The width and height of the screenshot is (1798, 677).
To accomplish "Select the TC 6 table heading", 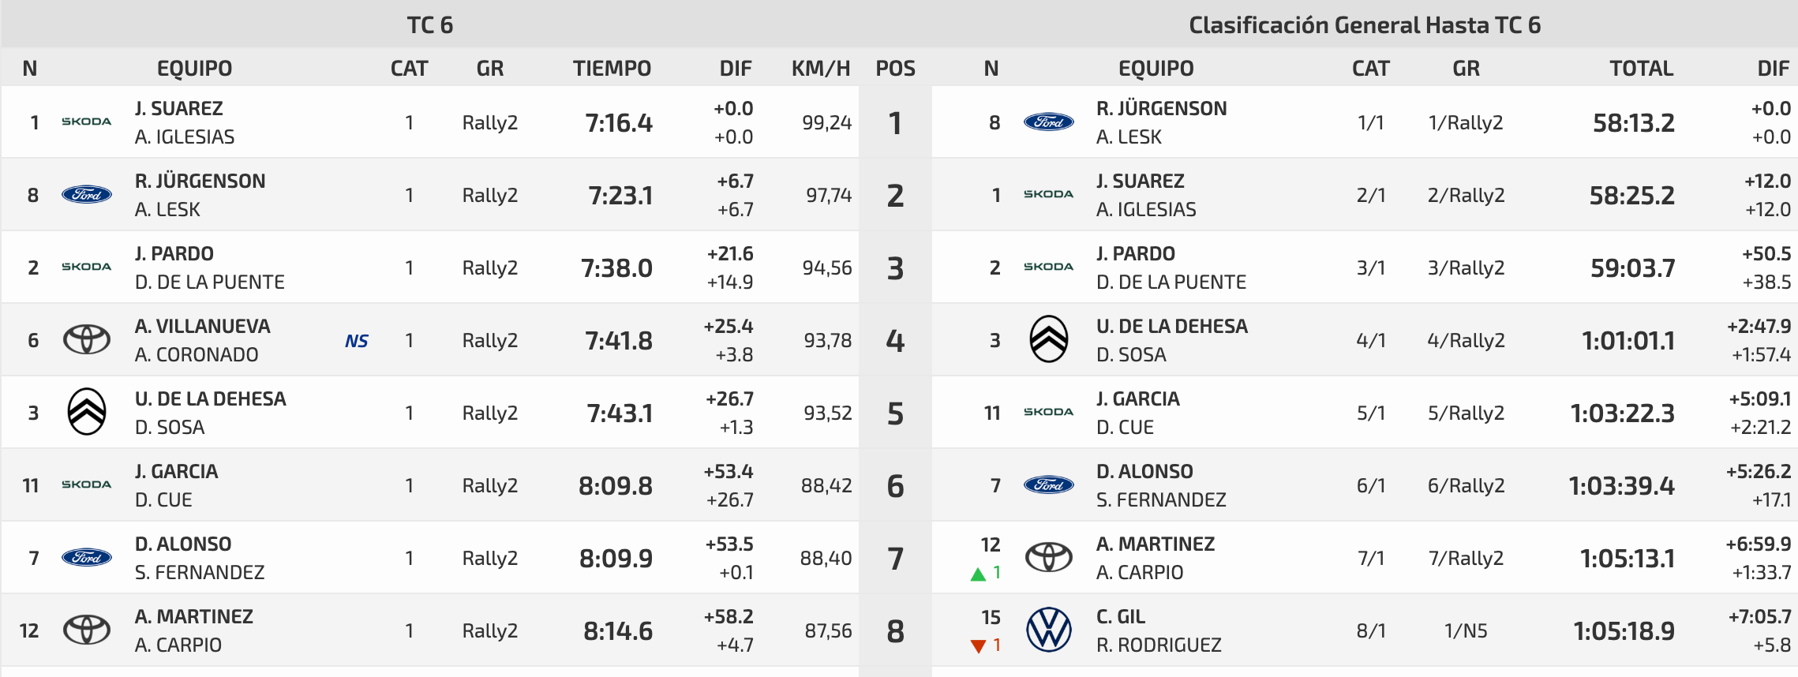I will click(x=430, y=25).
